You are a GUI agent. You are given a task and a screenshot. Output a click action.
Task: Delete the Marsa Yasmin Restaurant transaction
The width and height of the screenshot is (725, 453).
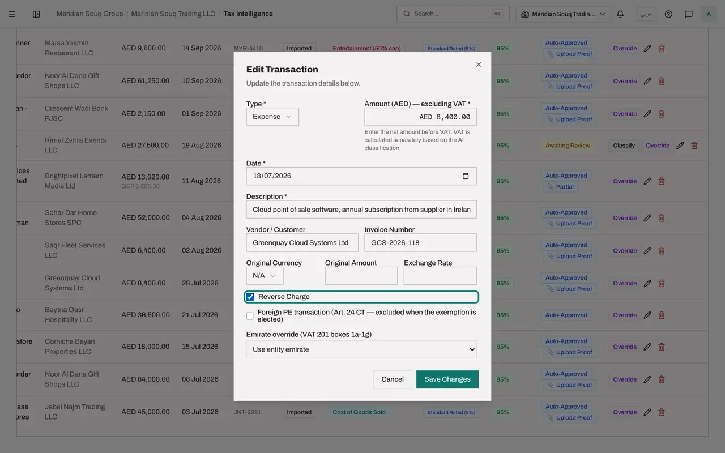click(x=662, y=49)
